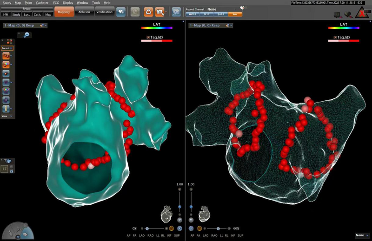Open the Catheter menu
The width and height of the screenshot is (372, 241).
point(42,3)
